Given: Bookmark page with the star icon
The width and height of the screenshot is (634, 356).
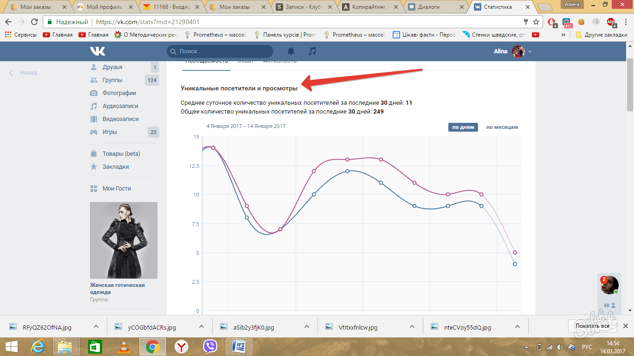Looking at the screenshot, I should coord(536,22).
